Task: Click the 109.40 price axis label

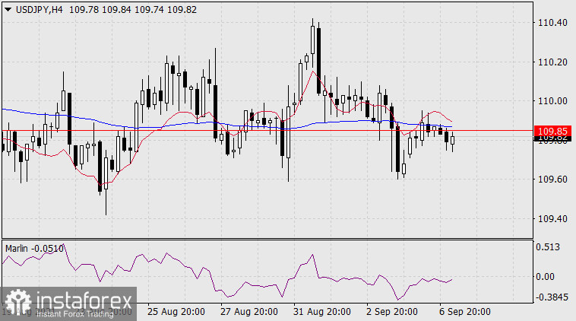Action: pos(552,219)
